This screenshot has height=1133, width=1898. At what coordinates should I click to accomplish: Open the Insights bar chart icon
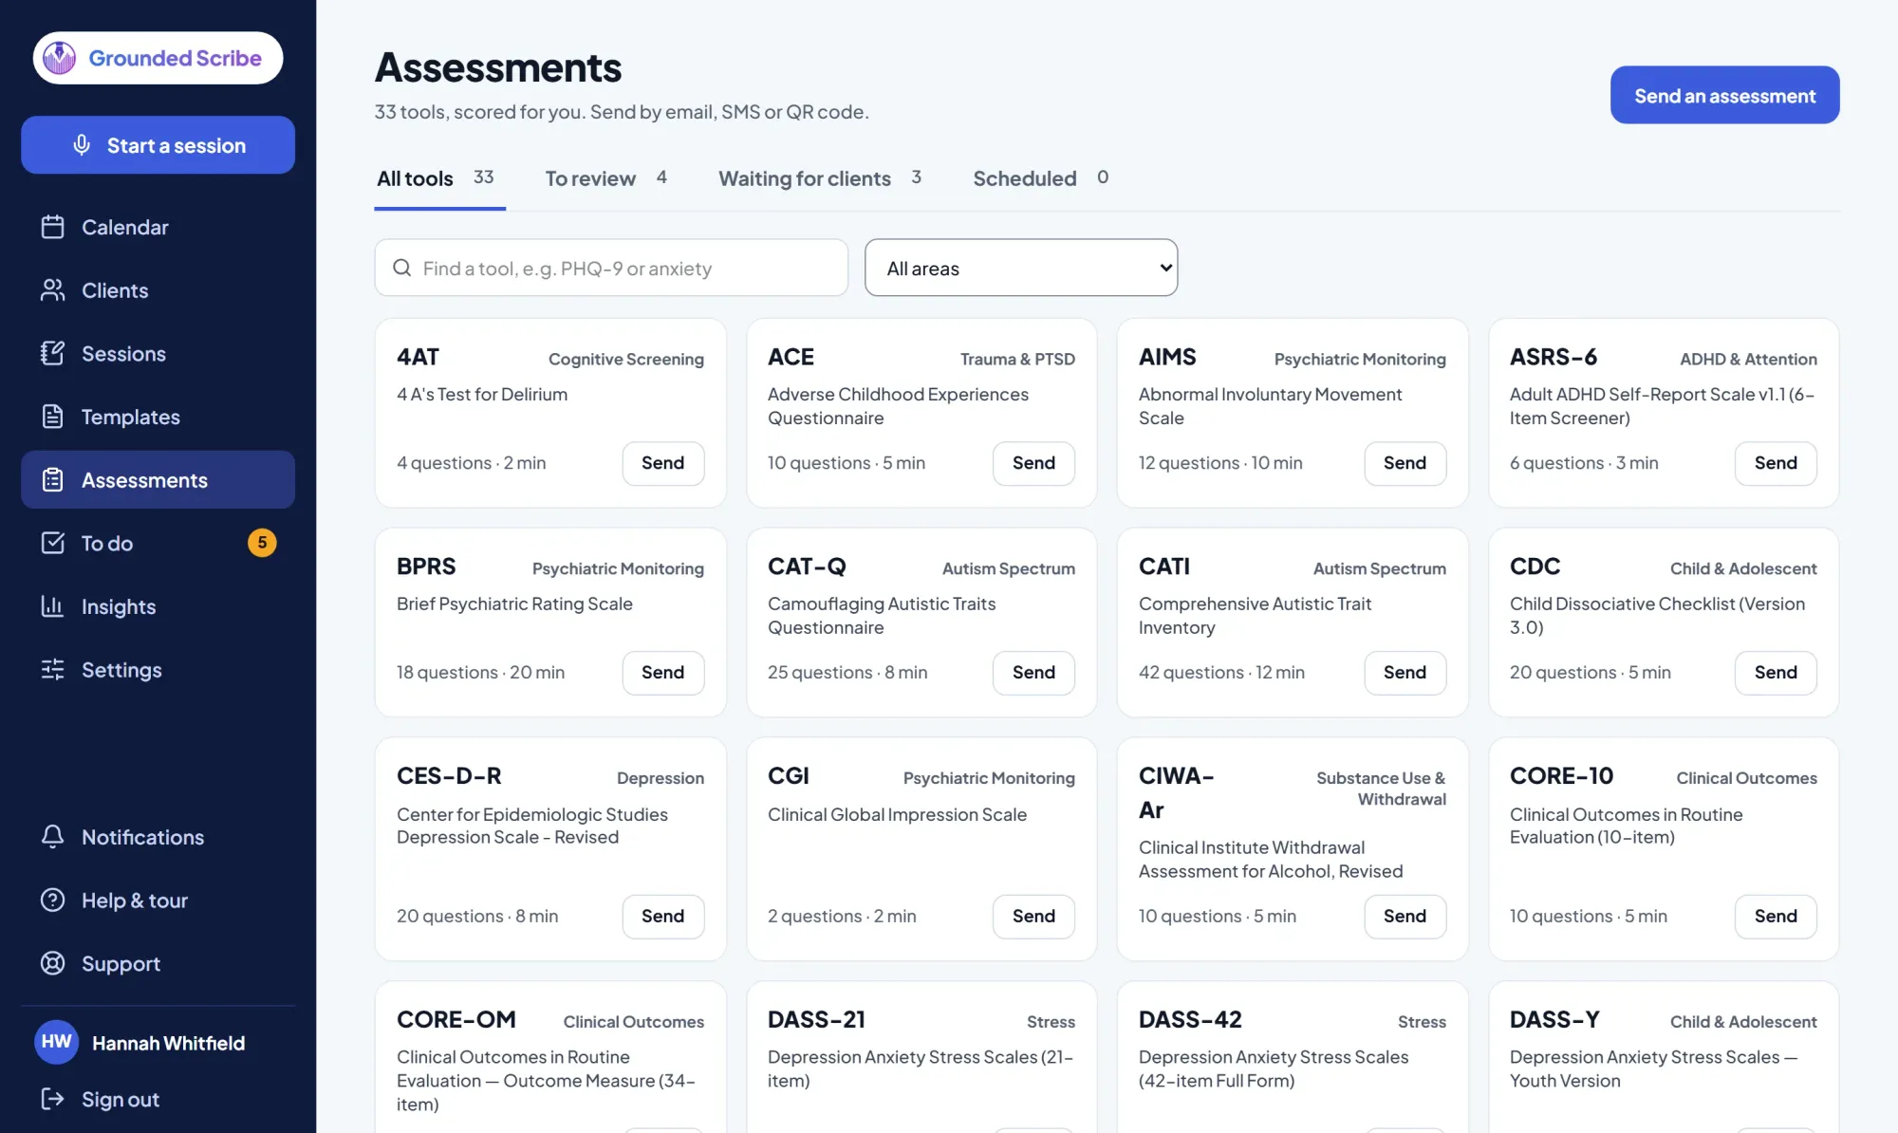[x=53, y=606]
